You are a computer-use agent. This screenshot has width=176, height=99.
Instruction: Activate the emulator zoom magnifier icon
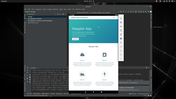click(121, 43)
